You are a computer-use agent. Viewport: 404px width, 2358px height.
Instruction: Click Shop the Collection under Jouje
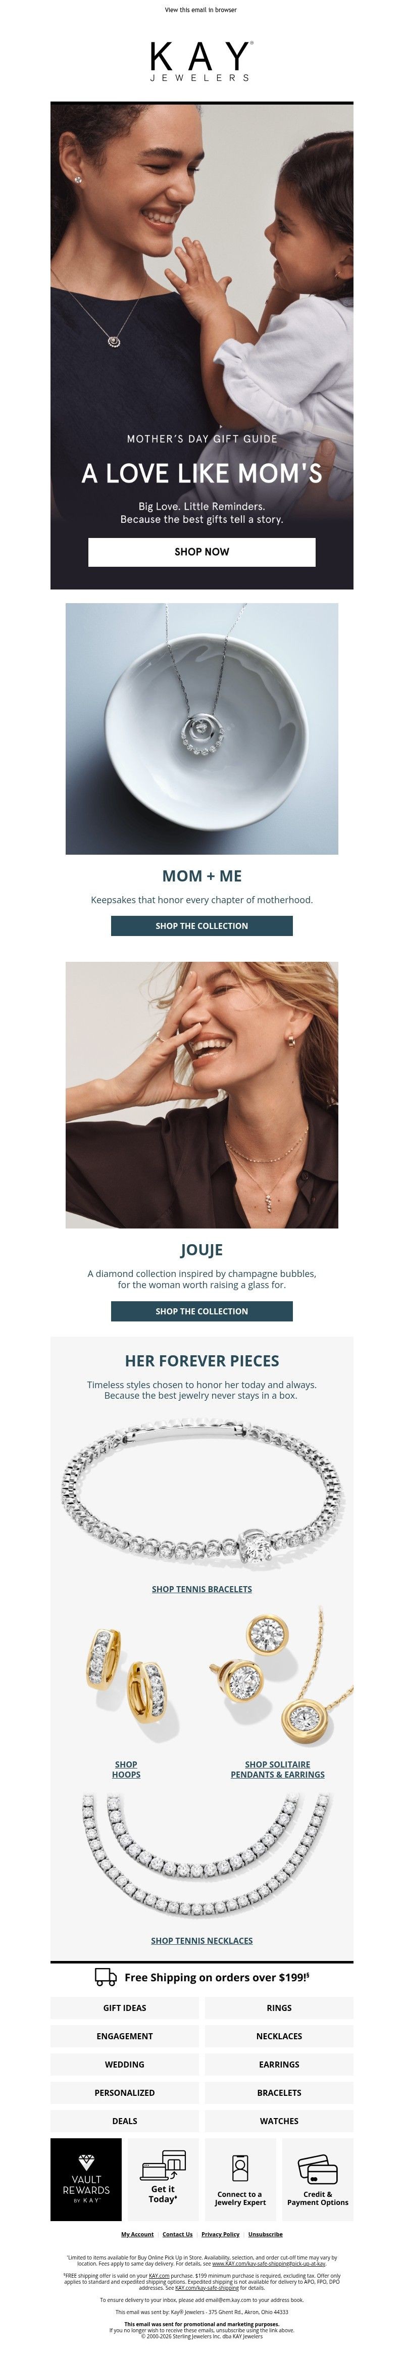click(201, 1311)
